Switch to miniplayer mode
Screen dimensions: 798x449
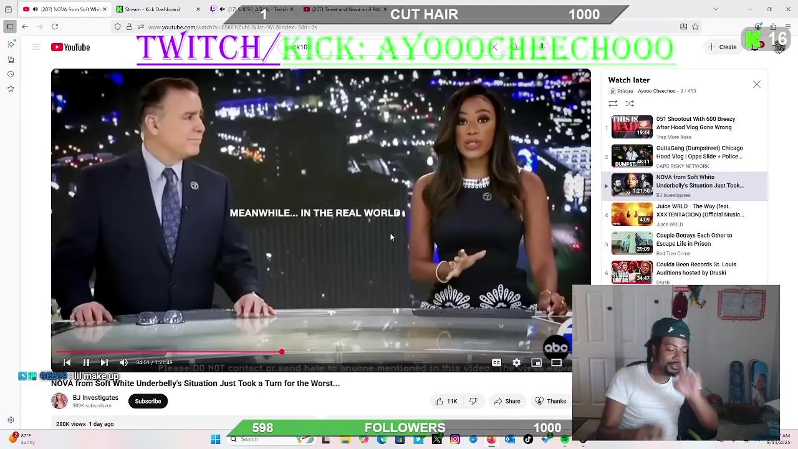click(536, 362)
